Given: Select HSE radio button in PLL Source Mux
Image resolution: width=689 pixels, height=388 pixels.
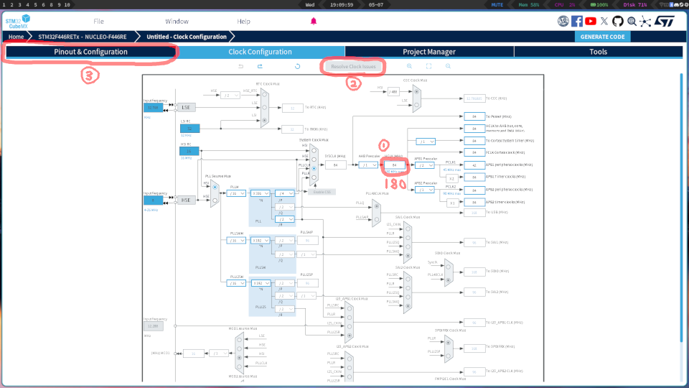Looking at the screenshot, I should coord(214,200).
